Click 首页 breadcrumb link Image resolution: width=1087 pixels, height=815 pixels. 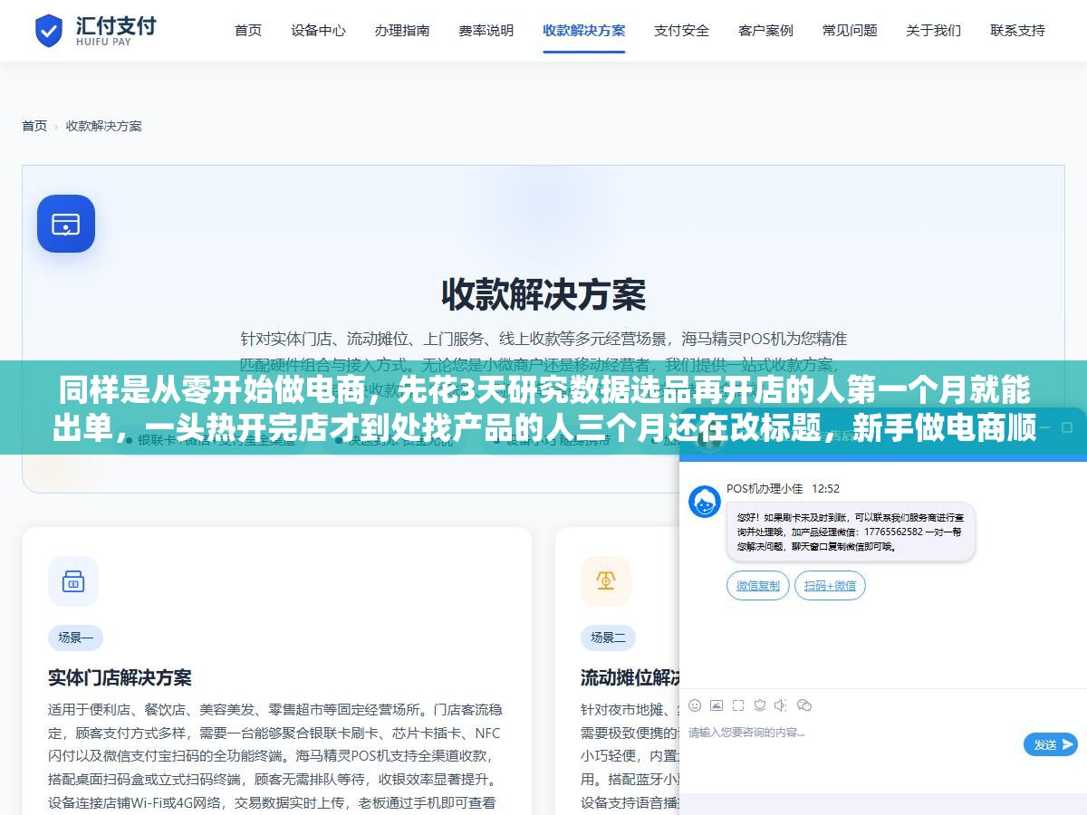34,126
